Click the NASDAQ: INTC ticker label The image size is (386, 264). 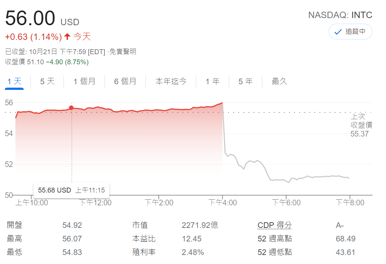pyautogui.click(x=340, y=15)
